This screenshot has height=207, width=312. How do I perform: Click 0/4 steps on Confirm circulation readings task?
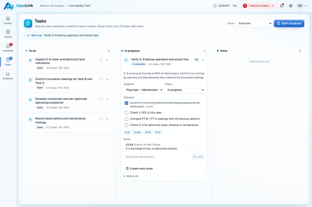51,88
